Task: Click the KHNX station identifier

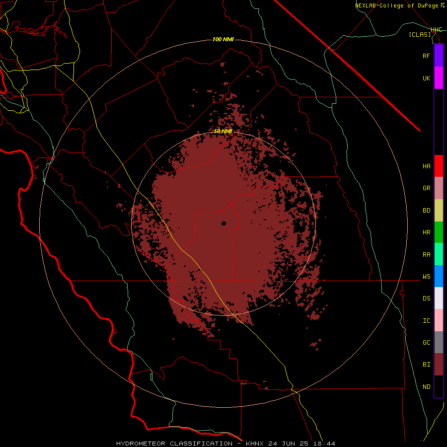Action: click(x=255, y=444)
